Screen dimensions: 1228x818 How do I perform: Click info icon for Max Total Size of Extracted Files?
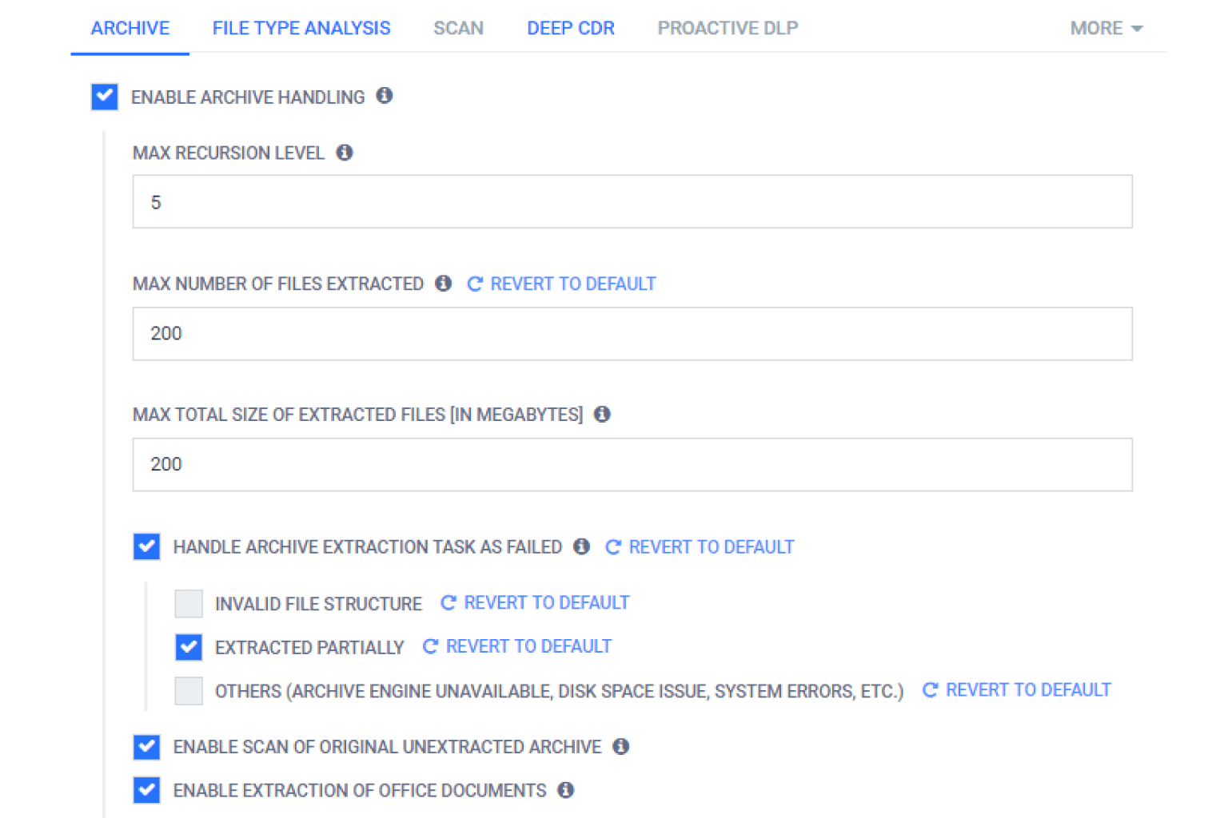pyautogui.click(x=603, y=414)
